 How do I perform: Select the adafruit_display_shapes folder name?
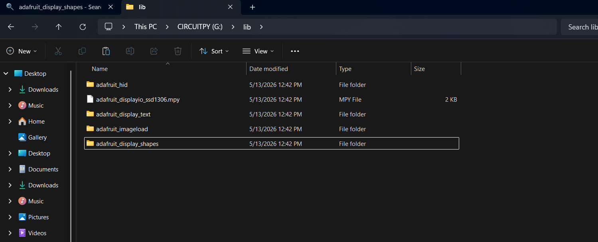127,144
